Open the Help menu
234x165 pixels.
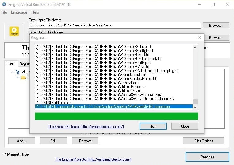[35, 12]
